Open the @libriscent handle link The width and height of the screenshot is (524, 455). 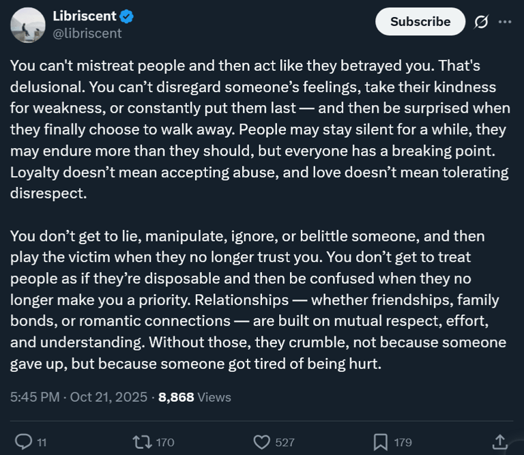click(x=87, y=33)
